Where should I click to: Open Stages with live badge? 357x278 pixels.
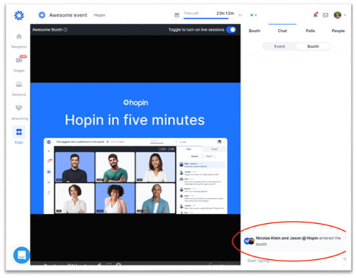[19, 64]
